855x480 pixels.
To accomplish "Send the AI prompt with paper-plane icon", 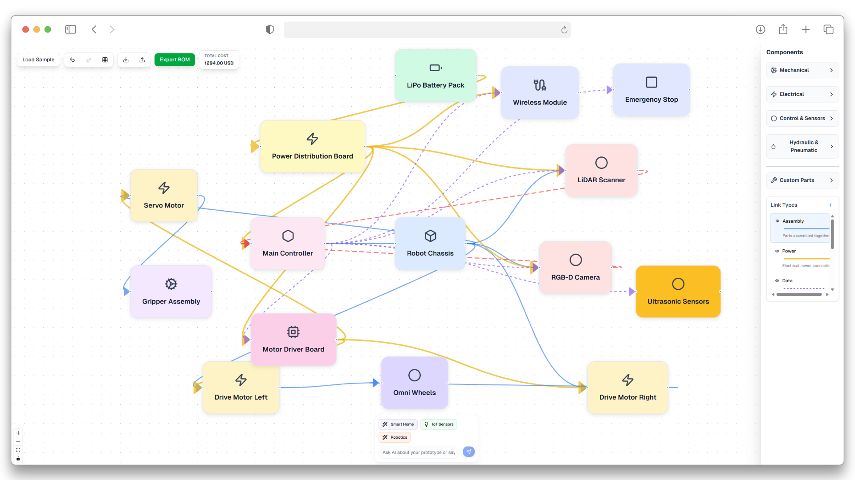I will click(x=468, y=452).
